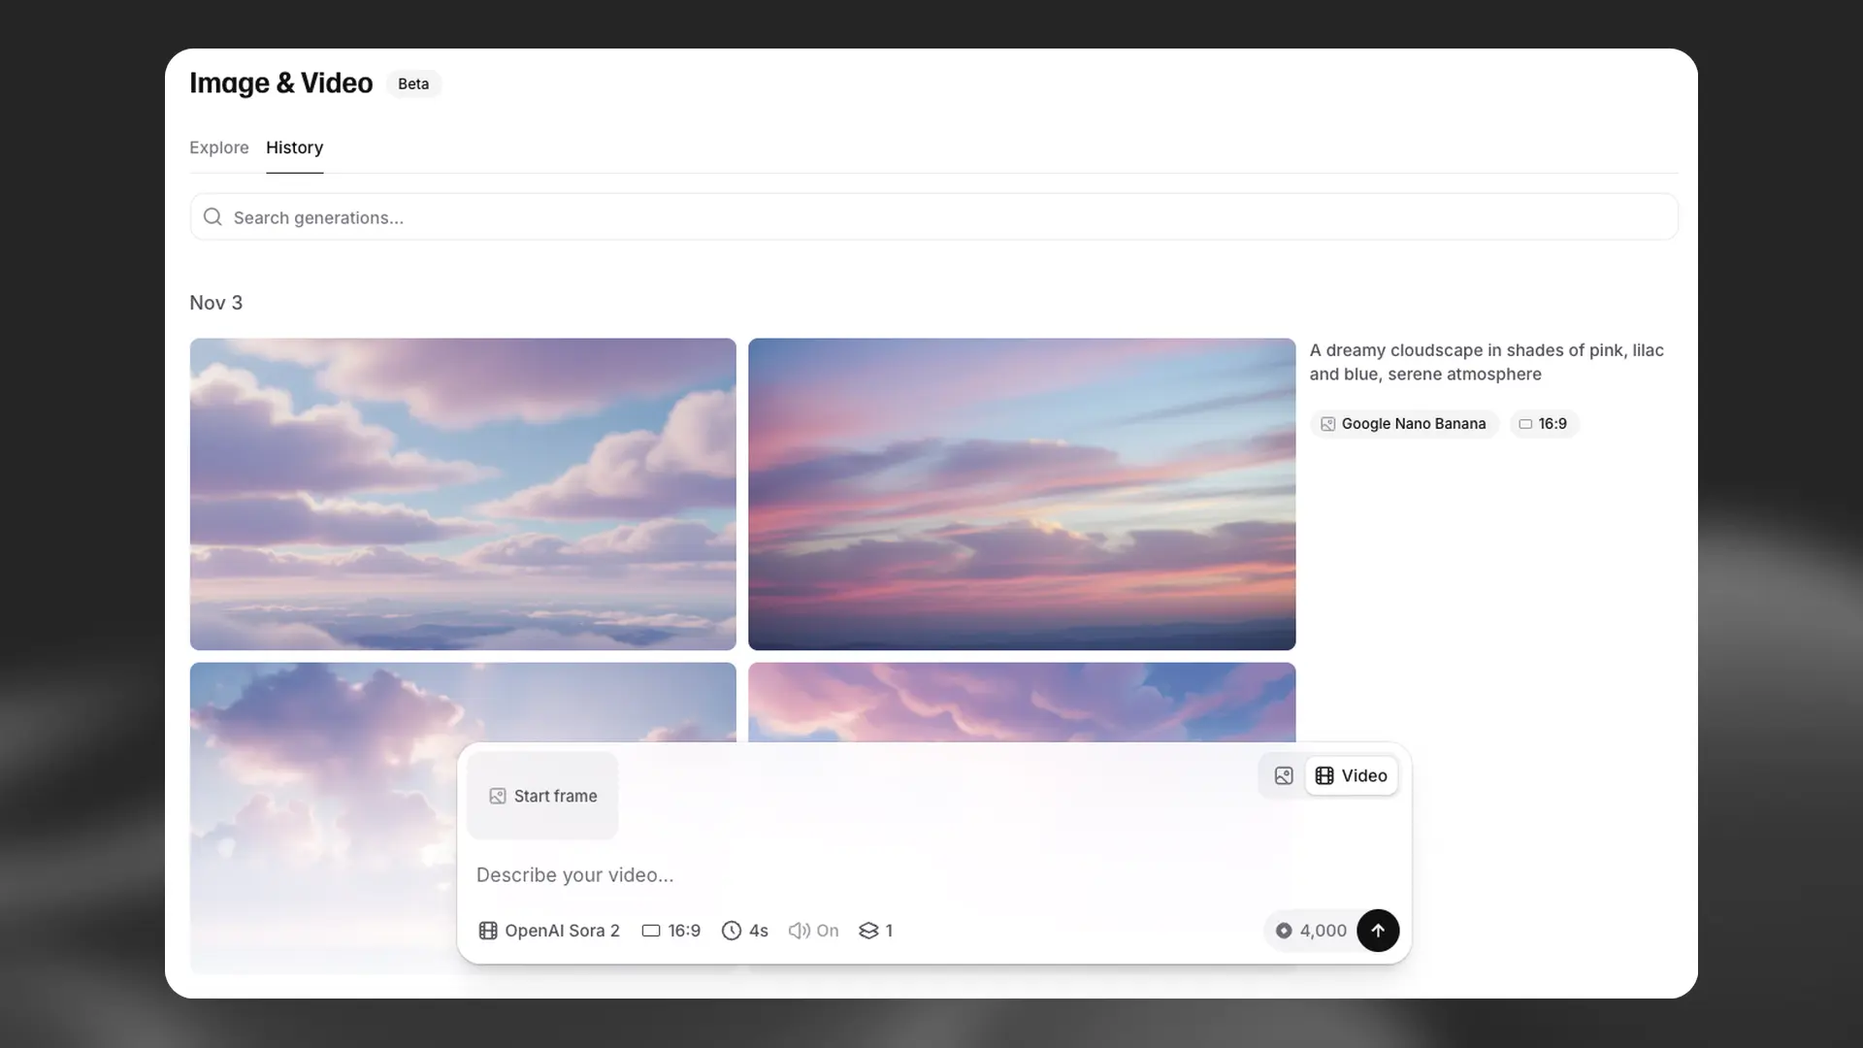Click the Video film strip icon
Screen dimensions: 1863x1048
click(x=1325, y=775)
